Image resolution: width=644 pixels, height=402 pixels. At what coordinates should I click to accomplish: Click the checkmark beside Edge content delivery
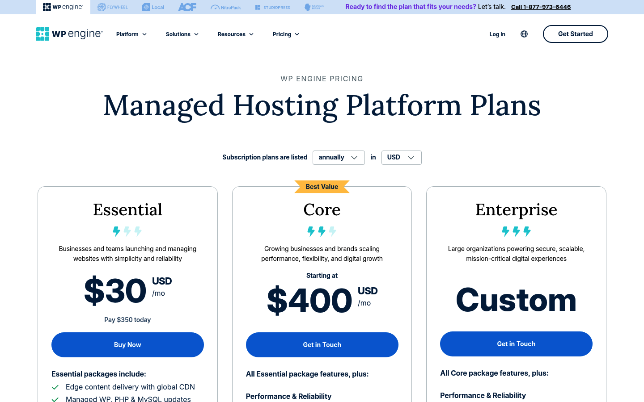point(55,387)
